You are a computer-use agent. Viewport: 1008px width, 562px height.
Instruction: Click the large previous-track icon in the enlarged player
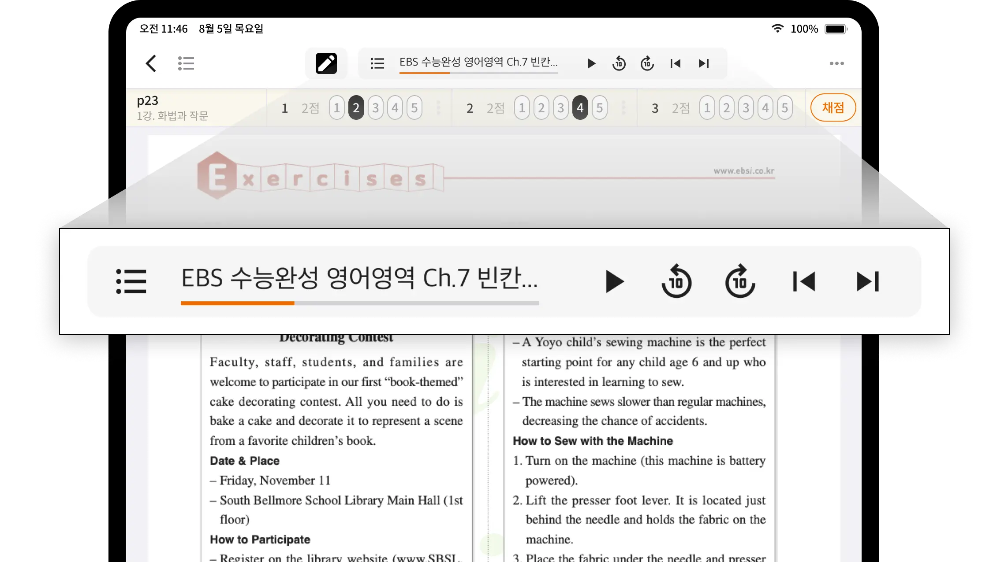pos(804,281)
